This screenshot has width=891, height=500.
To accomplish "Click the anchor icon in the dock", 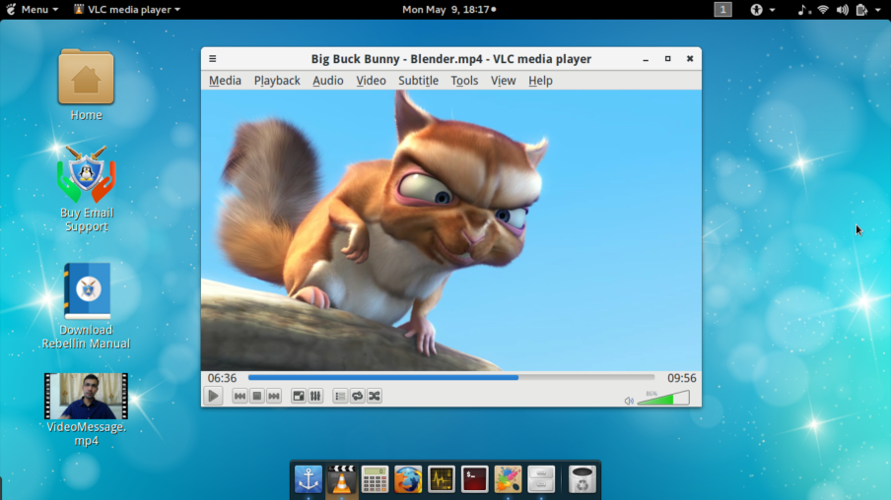I will coord(308,479).
